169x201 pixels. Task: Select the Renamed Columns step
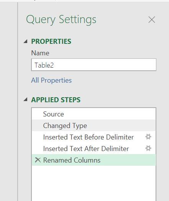click(x=94, y=160)
